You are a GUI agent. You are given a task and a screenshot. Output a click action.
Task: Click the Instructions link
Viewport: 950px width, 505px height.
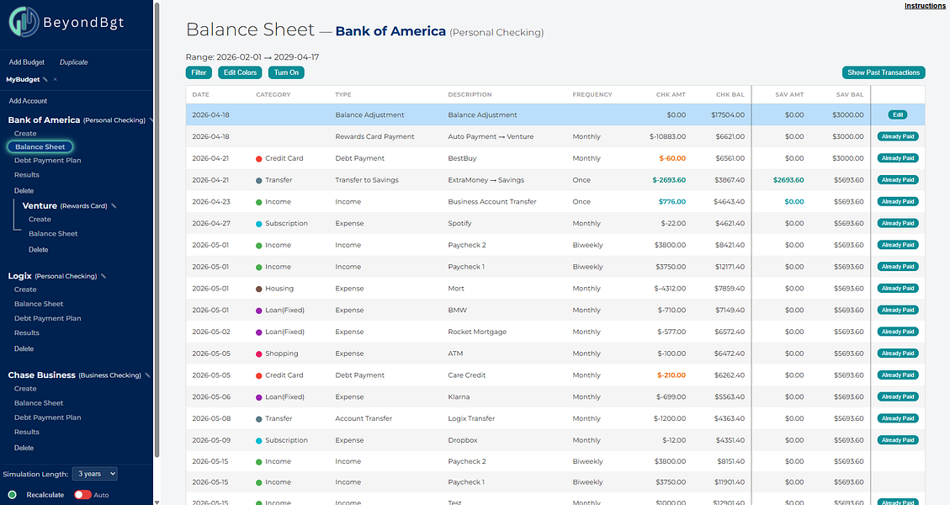coord(925,6)
